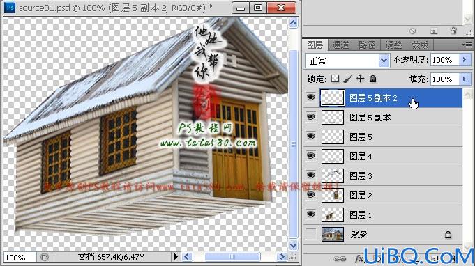Close the source01.psd document window
475x266 pixels.
[281, 8]
